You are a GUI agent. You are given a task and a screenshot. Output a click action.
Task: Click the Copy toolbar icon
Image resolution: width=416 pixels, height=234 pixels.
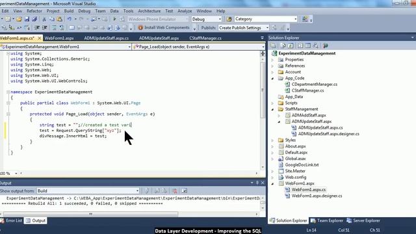click(52, 19)
